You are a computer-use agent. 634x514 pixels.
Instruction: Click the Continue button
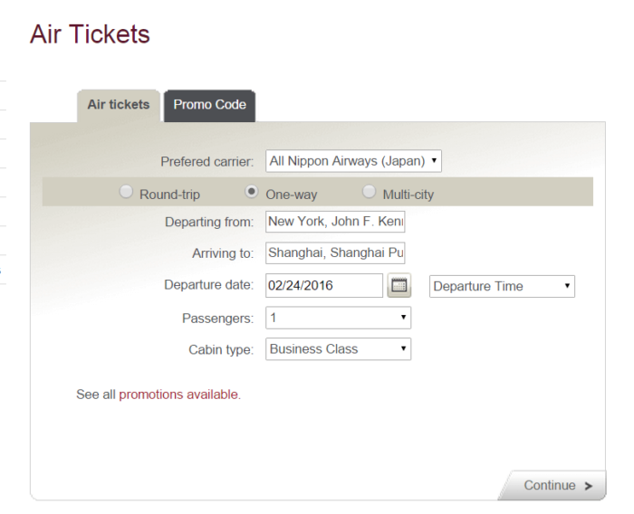point(552,485)
